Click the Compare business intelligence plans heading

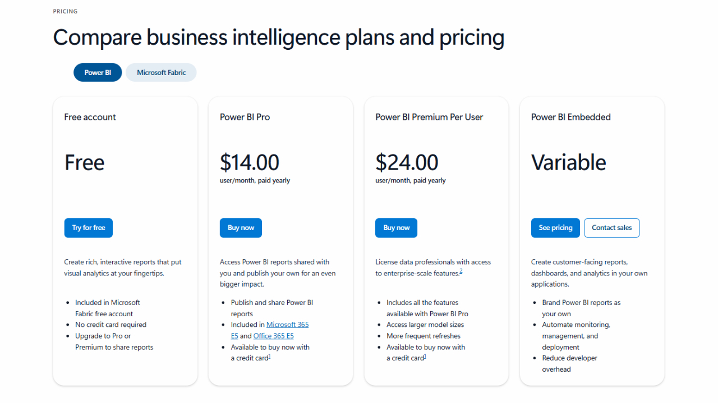[x=279, y=38]
